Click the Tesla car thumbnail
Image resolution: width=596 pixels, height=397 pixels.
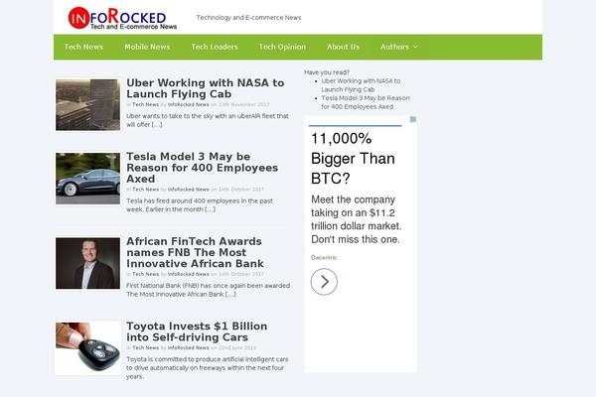pyautogui.click(x=87, y=179)
